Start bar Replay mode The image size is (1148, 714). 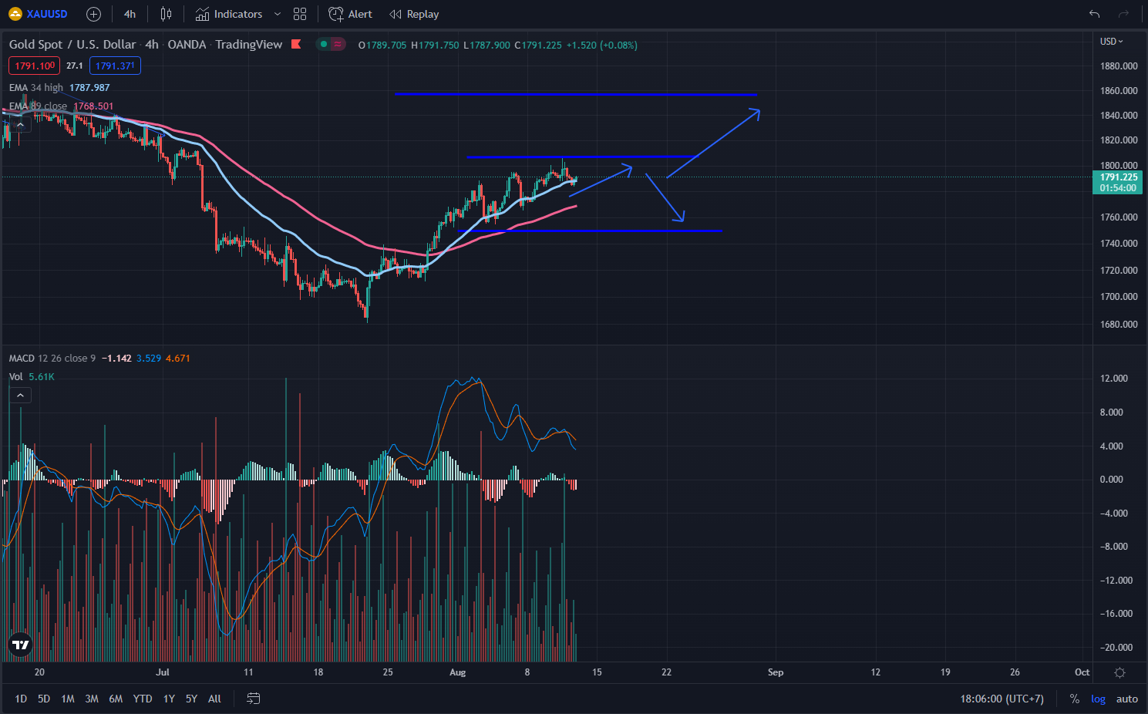point(414,14)
